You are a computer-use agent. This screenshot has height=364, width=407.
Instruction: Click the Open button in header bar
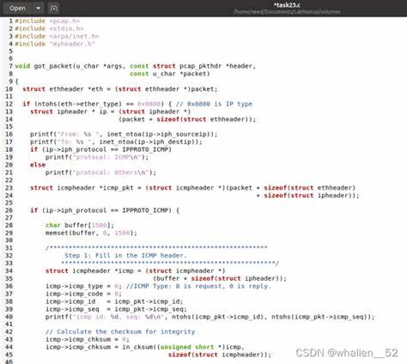point(17,9)
